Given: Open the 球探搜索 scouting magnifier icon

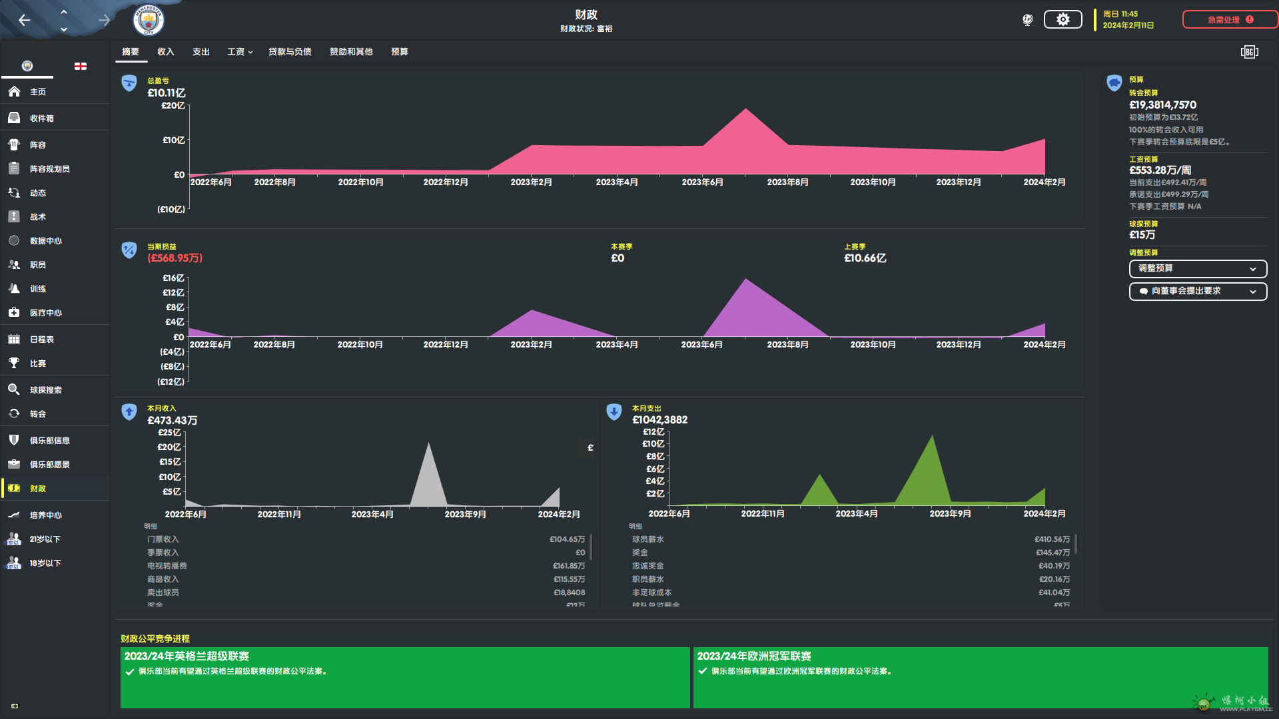Looking at the screenshot, I should coord(14,389).
